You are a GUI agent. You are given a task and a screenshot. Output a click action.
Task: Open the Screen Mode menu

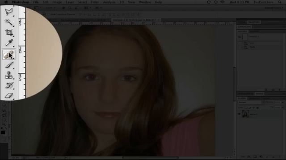pos(98,8)
